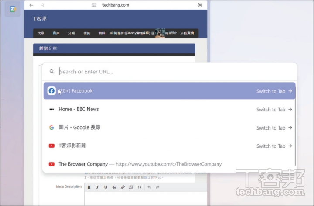This screenshot has width=314, height=206.
Task: Open the 標籤 menu item
Action: (x=86, y=33)
